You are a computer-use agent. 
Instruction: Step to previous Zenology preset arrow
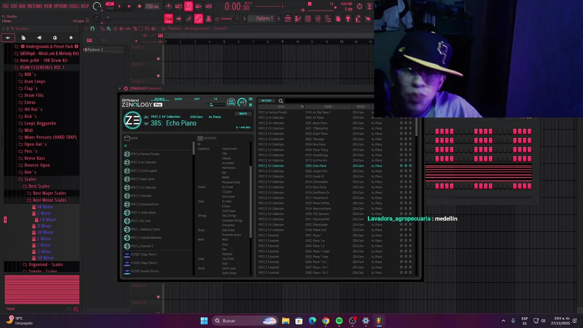click(x=146, y=117)
